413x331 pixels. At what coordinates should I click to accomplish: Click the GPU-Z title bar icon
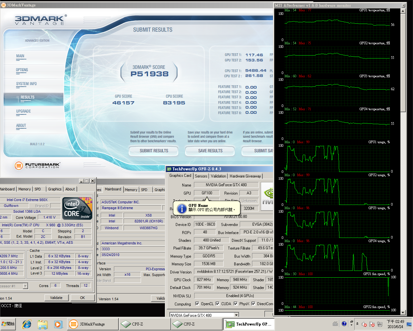coord(169,169)
